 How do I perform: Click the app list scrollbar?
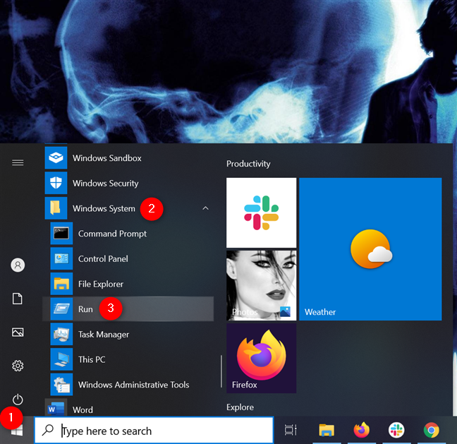221,371
